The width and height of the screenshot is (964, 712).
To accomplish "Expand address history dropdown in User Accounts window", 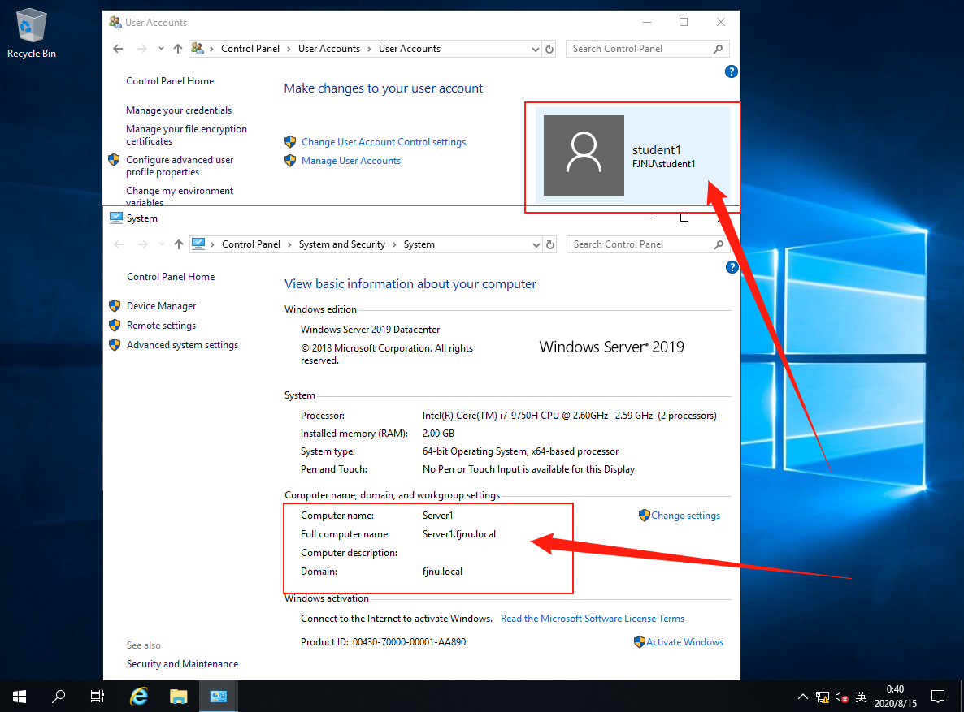I will 535,50.
